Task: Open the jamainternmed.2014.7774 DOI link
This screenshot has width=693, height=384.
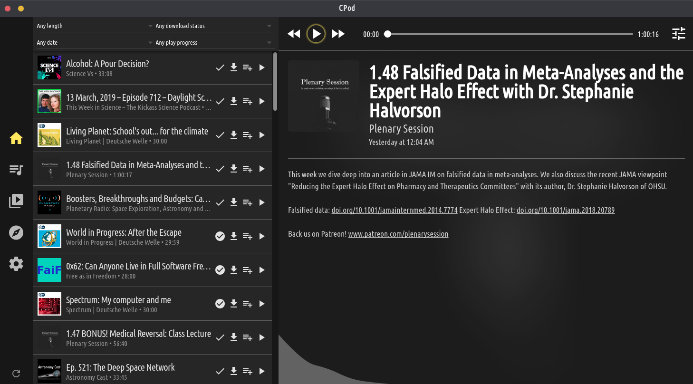Action: (x=394, y=210)
